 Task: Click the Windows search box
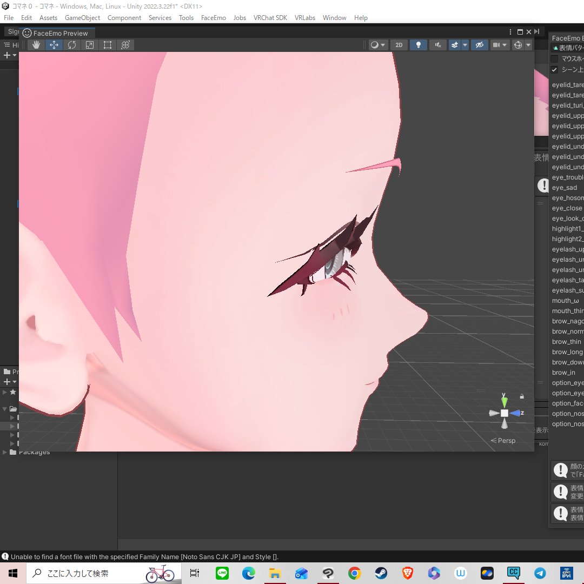(103, 573)
